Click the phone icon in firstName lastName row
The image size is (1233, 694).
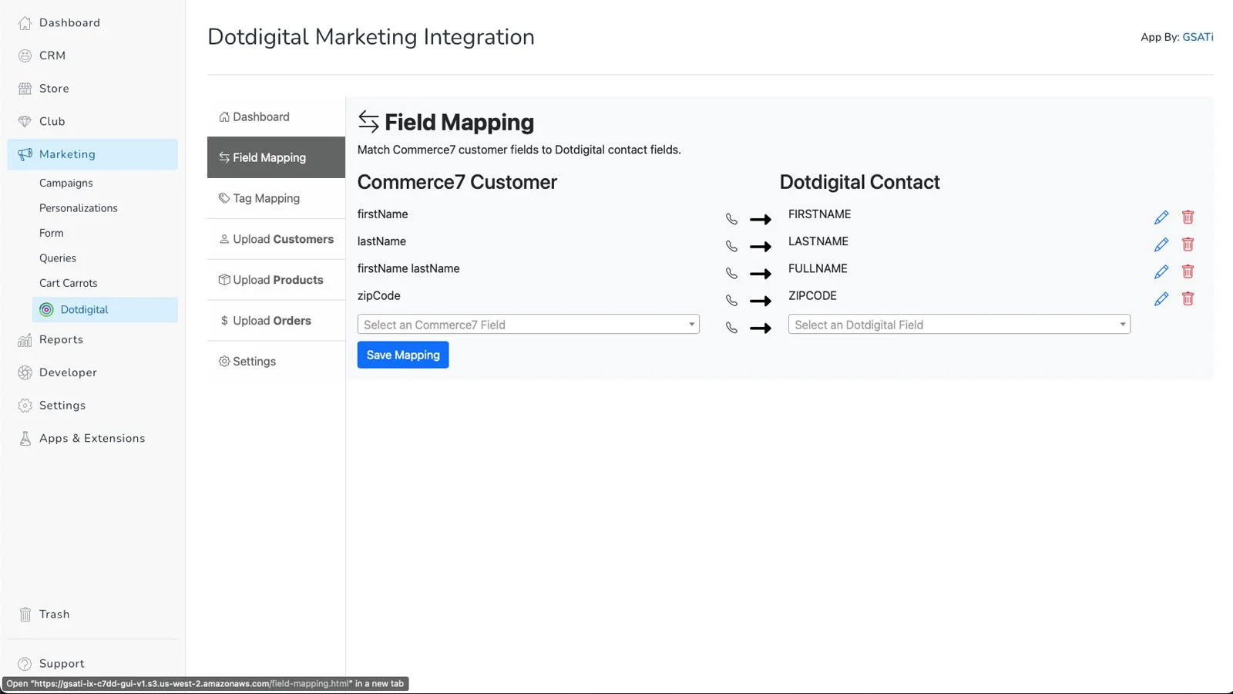point(731,273)
